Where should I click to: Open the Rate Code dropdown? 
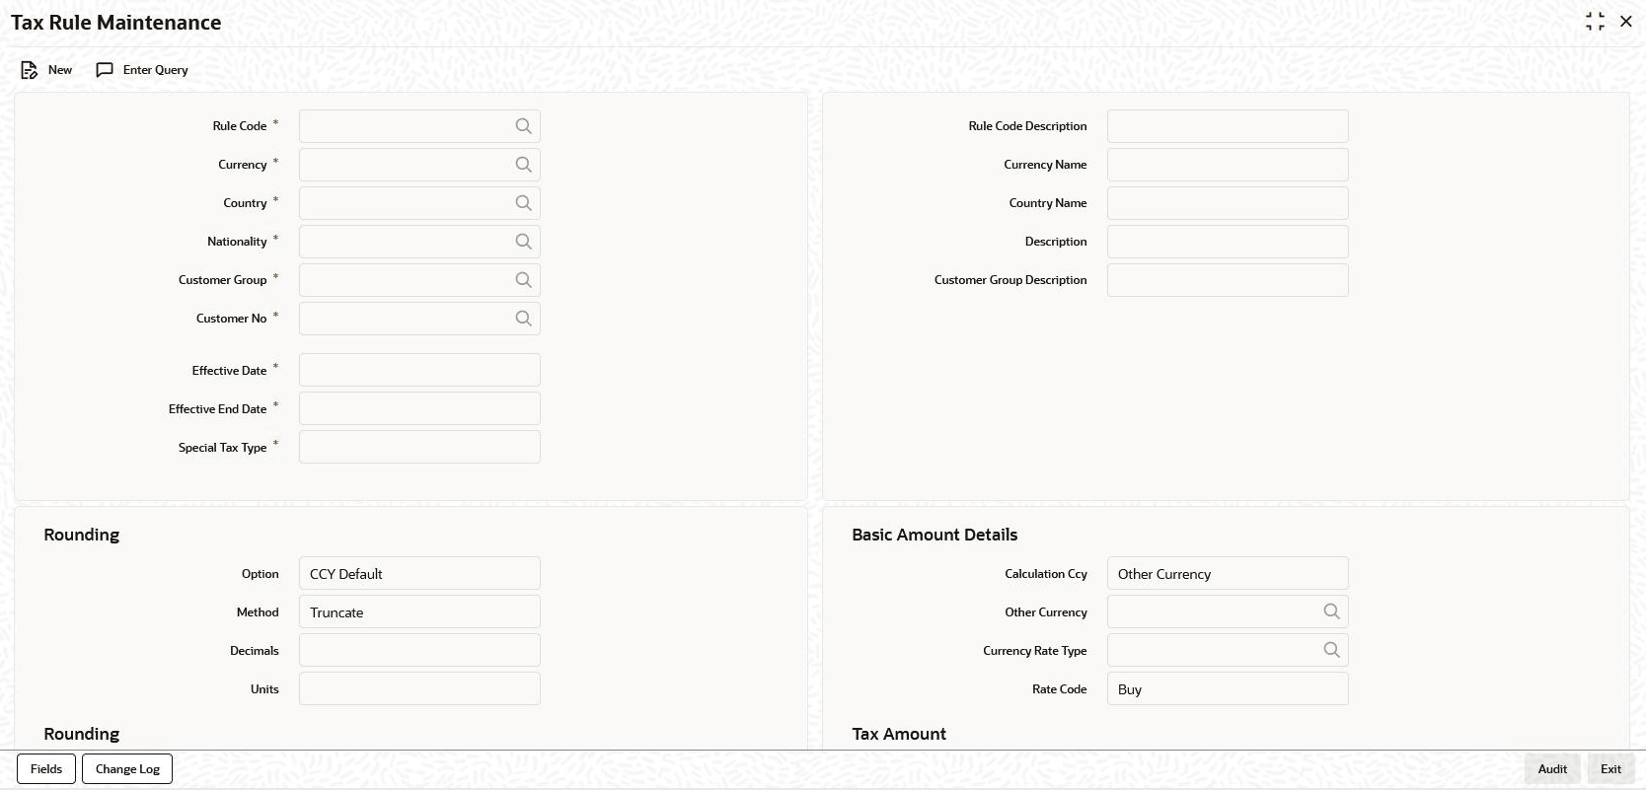pos(1228,689)
